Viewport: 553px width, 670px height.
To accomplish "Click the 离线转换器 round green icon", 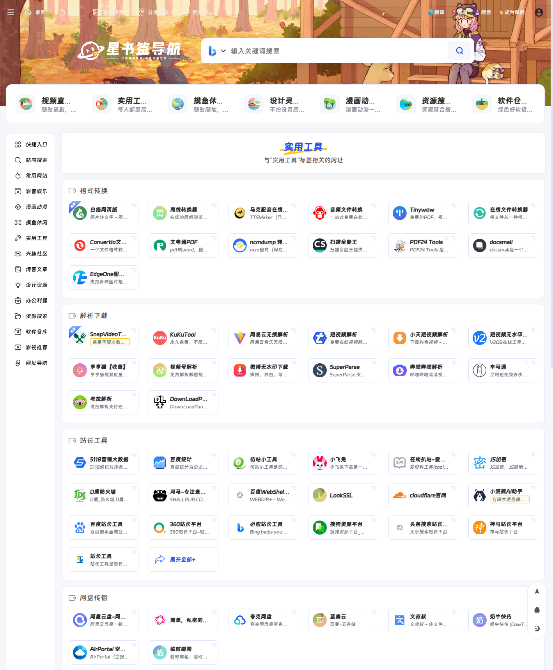I will [x=160, y=213].
